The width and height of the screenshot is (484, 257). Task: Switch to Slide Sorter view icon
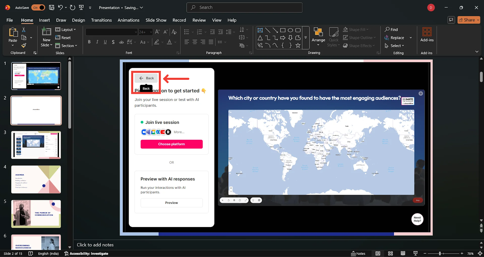pyautogui.click(x=391, y=253)
